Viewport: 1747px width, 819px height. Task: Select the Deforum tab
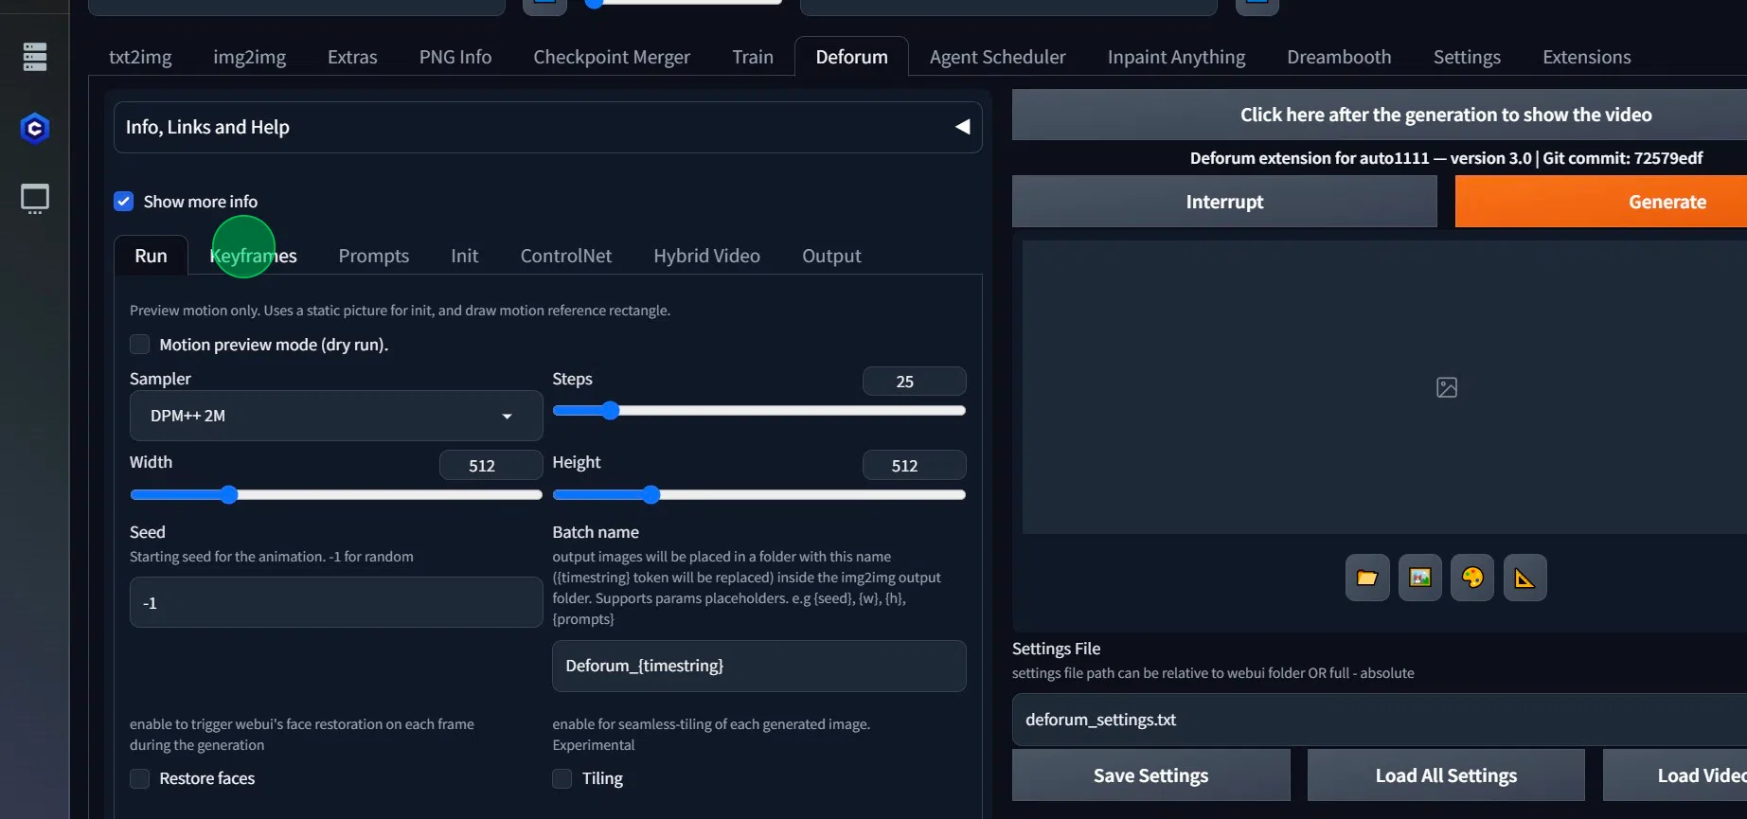(852, 57)
